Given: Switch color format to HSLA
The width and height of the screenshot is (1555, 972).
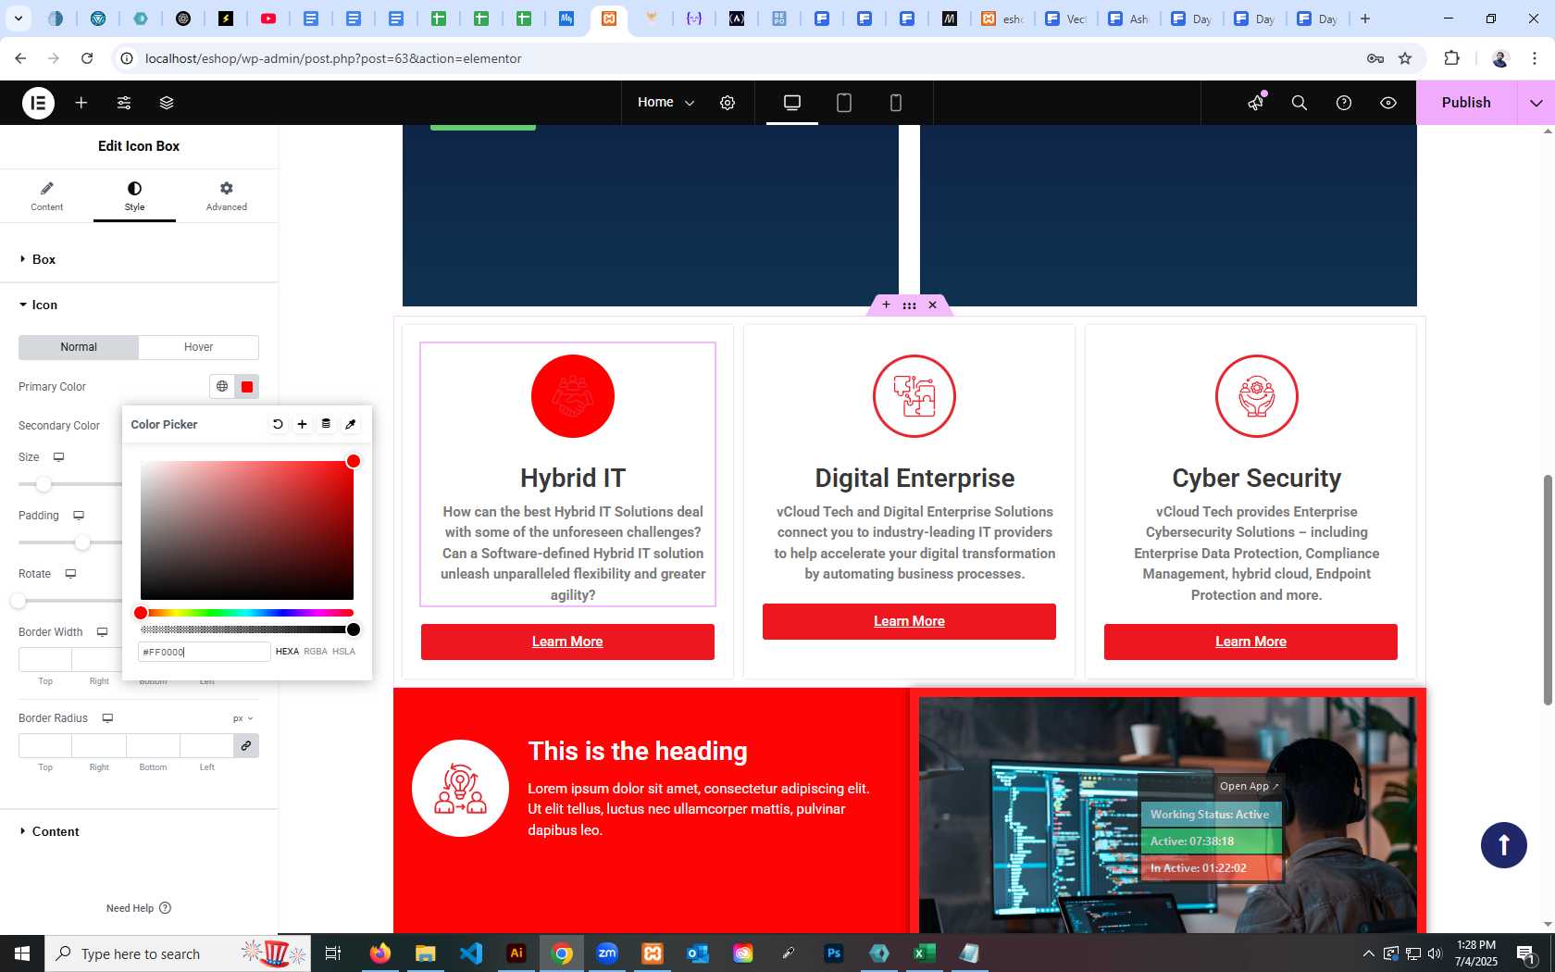Looking at the screenshot, I should click(x=343, y=652).
